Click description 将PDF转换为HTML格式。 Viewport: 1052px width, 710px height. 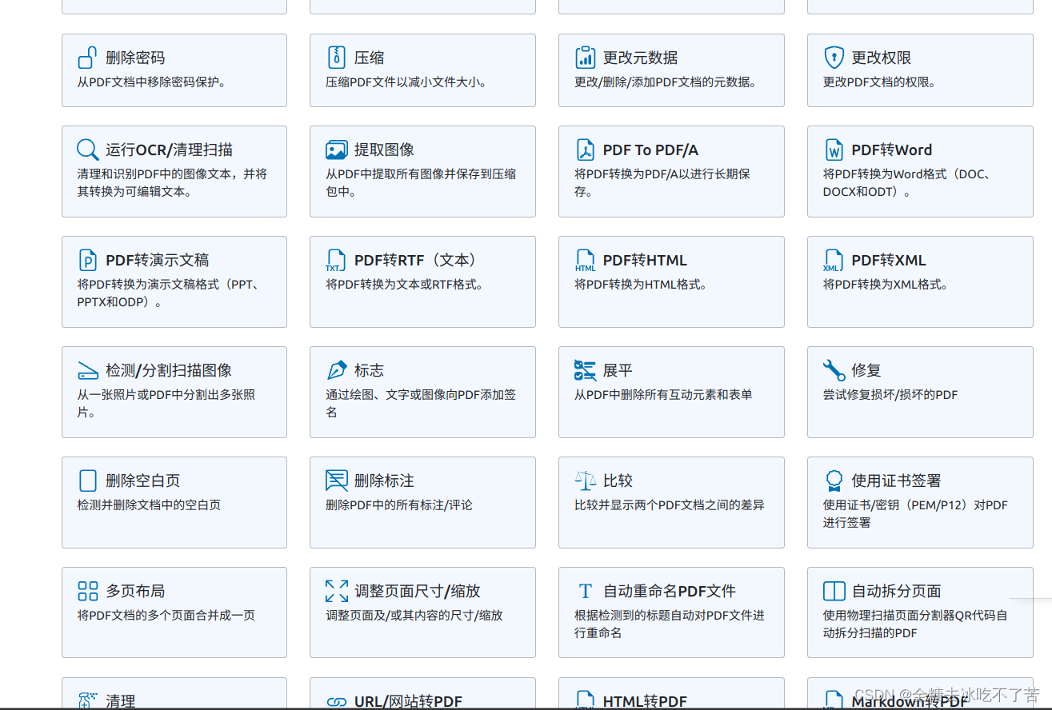click(x=641, y=284)
